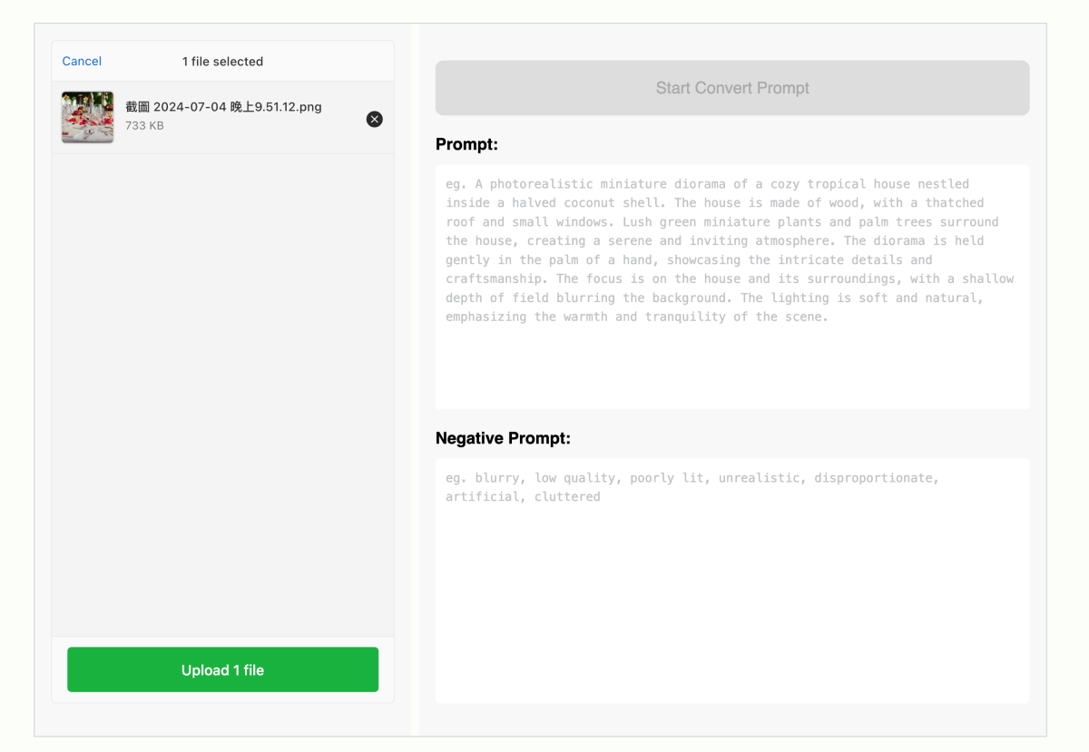
Task: Click the Start Convert Prompt button
Action: point(732,88)
